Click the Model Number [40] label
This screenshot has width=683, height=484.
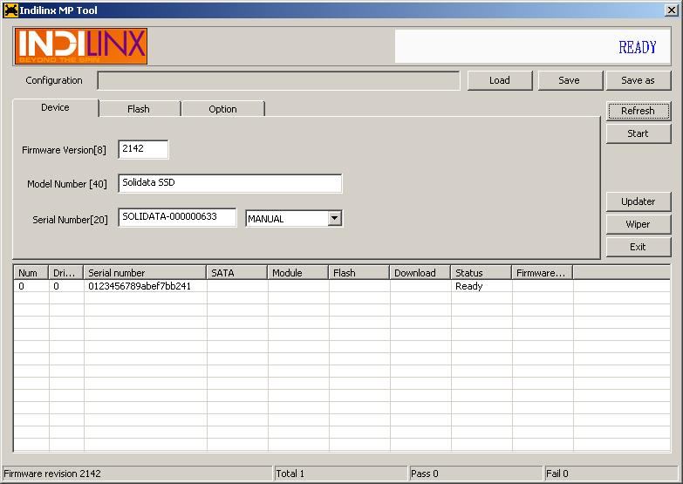click(x=67, y=184)
